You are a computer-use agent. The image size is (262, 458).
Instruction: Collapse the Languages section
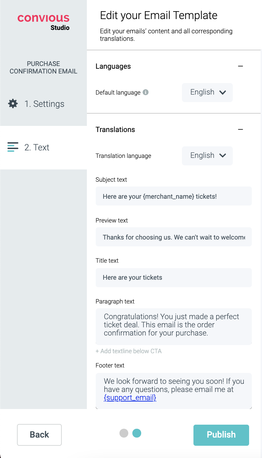241,66
